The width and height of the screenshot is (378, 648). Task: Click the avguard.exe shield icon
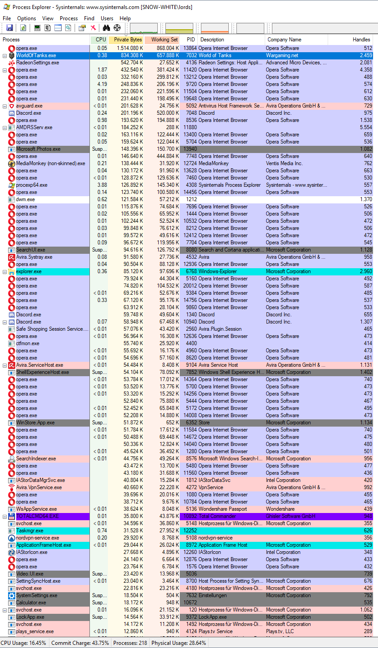(x=12, y=106)
